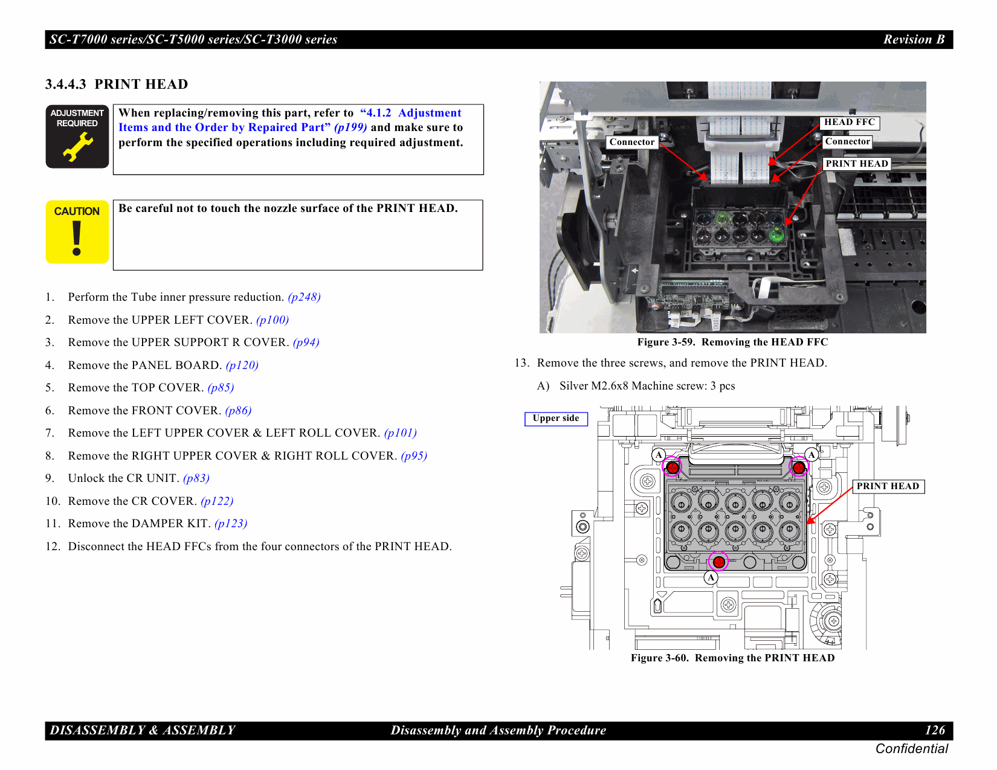Click the PRINT HEAD label in Figure 3-60
The image size is (997, 770).
click(x=888, y=486)
